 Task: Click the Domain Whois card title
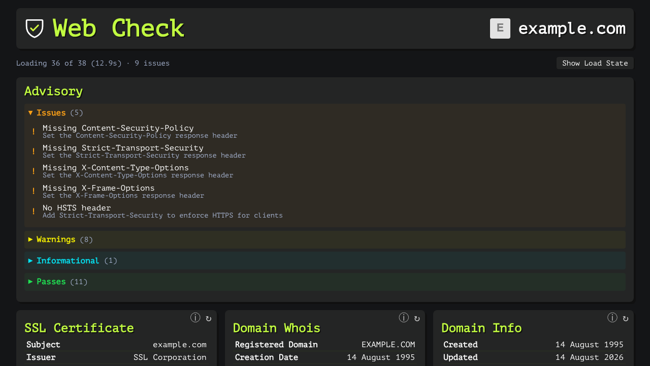tap(277, 328)
